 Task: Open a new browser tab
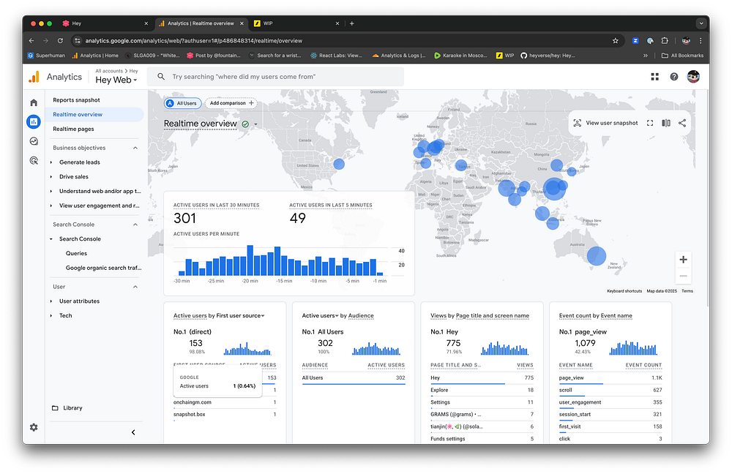coord(352,23)
